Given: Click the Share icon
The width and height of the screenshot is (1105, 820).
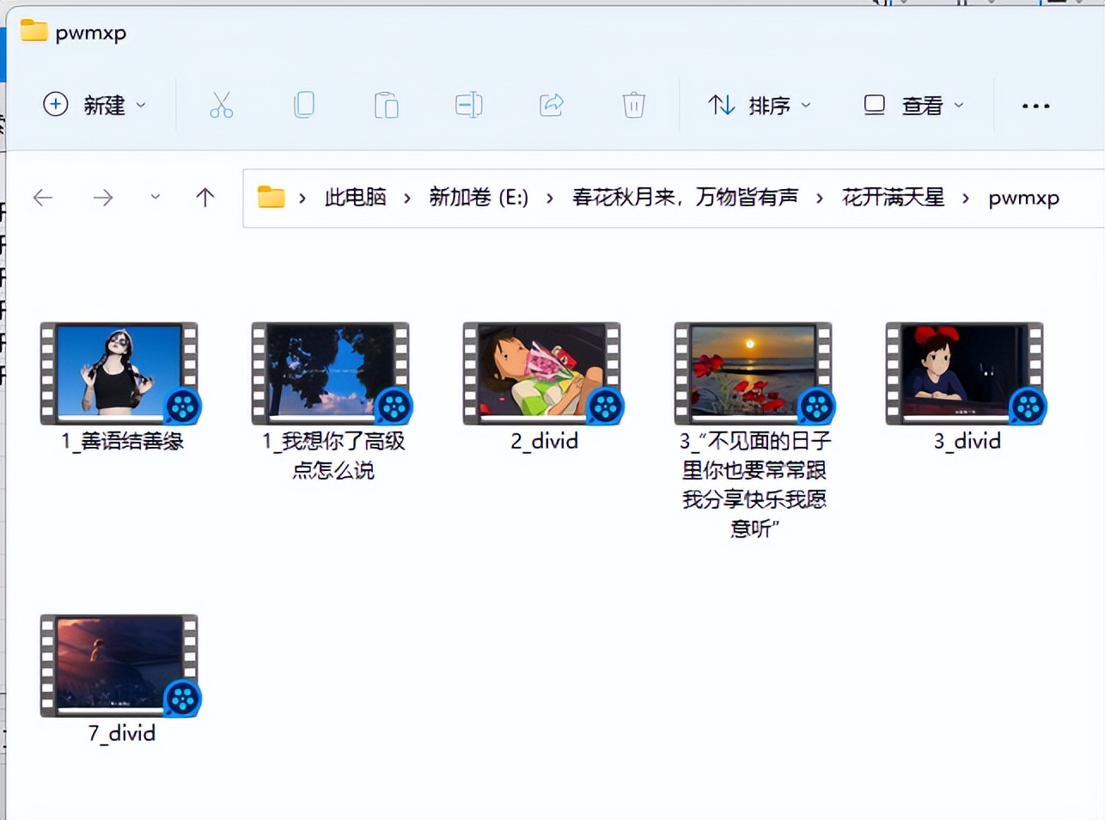Looking at the screenshot, I should click(551, 104).
